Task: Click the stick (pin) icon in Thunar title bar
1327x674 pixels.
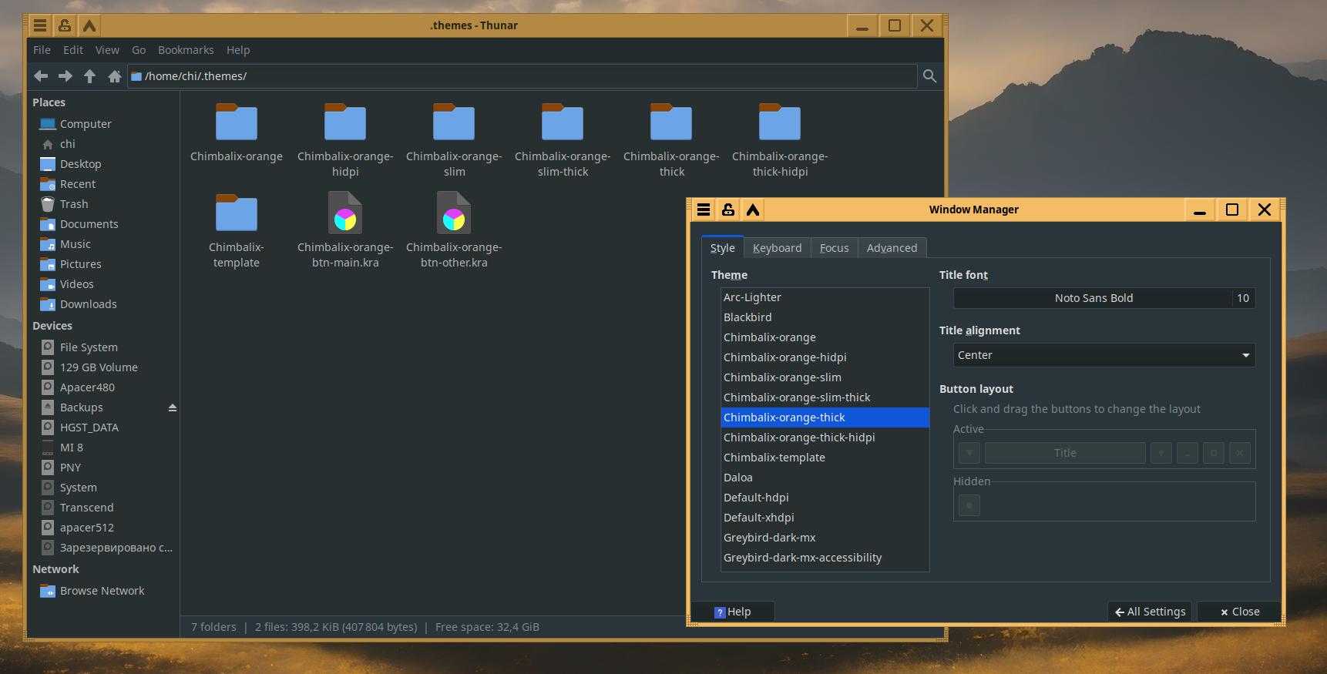Action: (x=65, y=25)
